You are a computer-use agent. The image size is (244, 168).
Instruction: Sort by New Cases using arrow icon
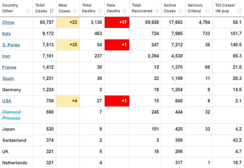tap(75, 11)
